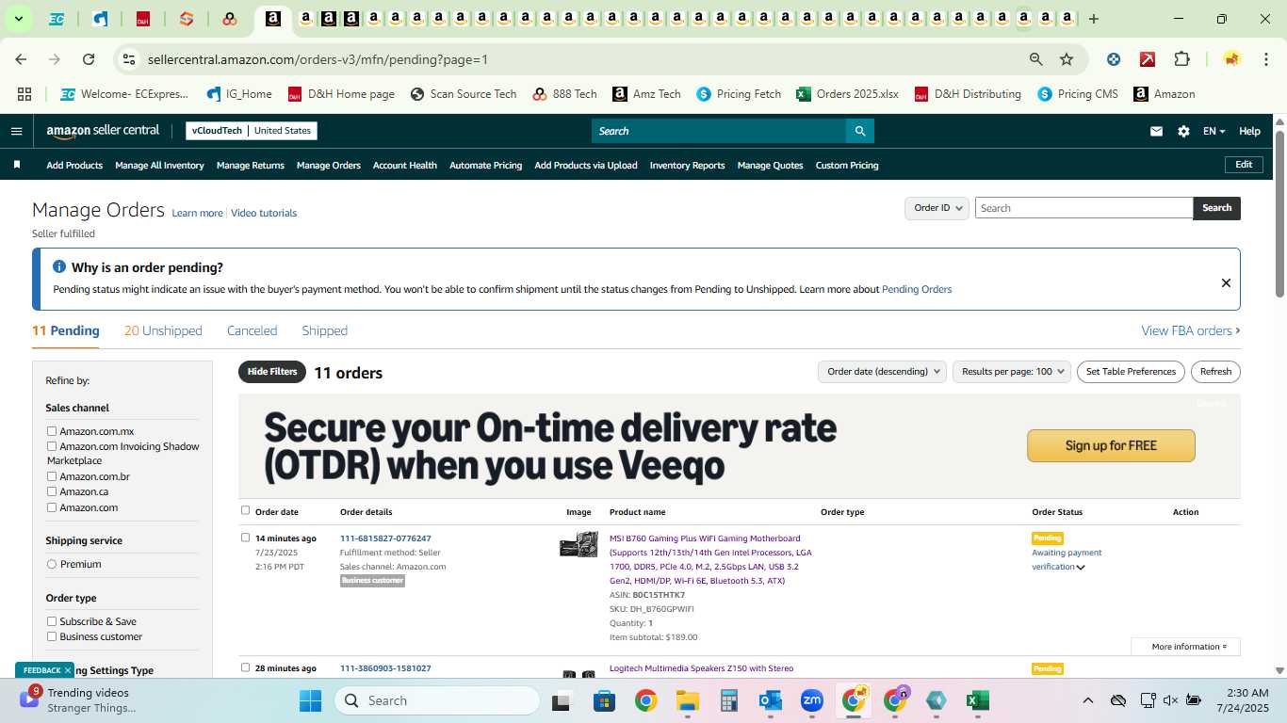This screenshot has width=1287, height=723.
Task: Open order link 111-6815827-0776247
Action: (385, 538)
